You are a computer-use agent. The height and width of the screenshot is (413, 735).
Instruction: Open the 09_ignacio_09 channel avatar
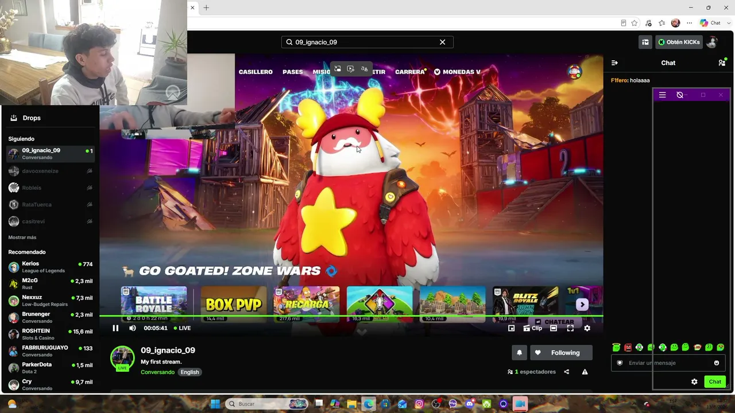(122, 358)
